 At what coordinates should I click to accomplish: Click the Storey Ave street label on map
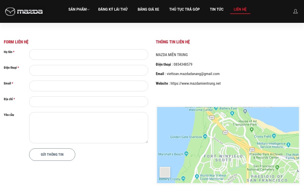[218, 141]
